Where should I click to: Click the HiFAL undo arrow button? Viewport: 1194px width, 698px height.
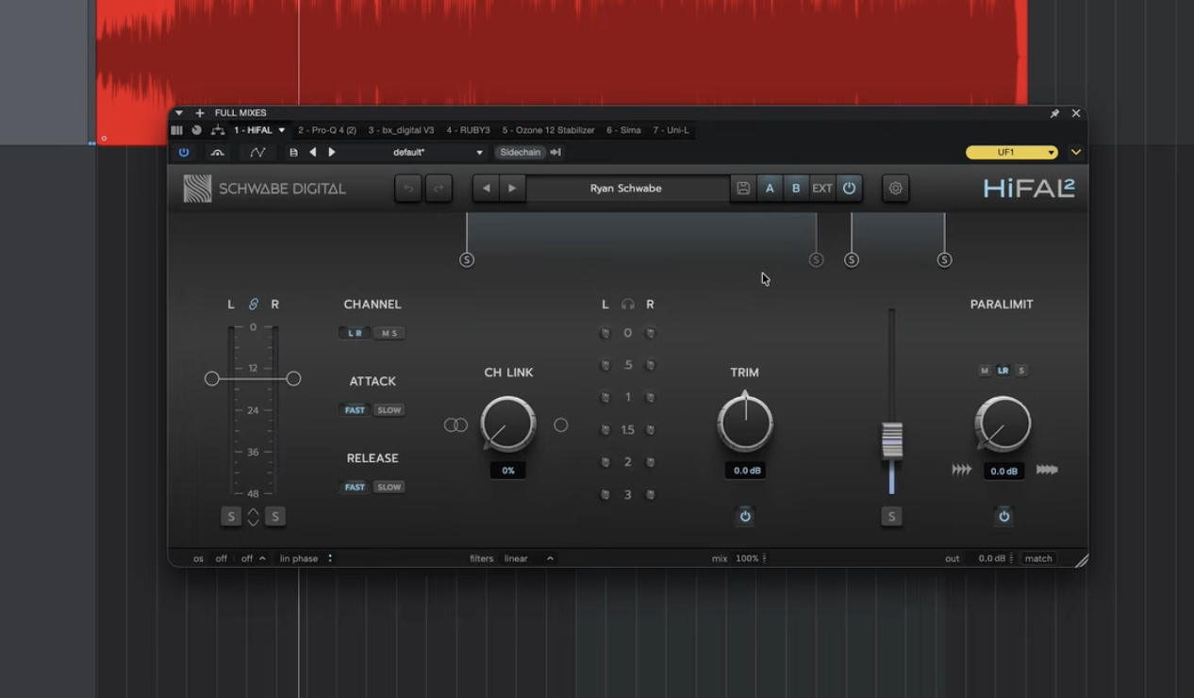[x=408, y=189]
